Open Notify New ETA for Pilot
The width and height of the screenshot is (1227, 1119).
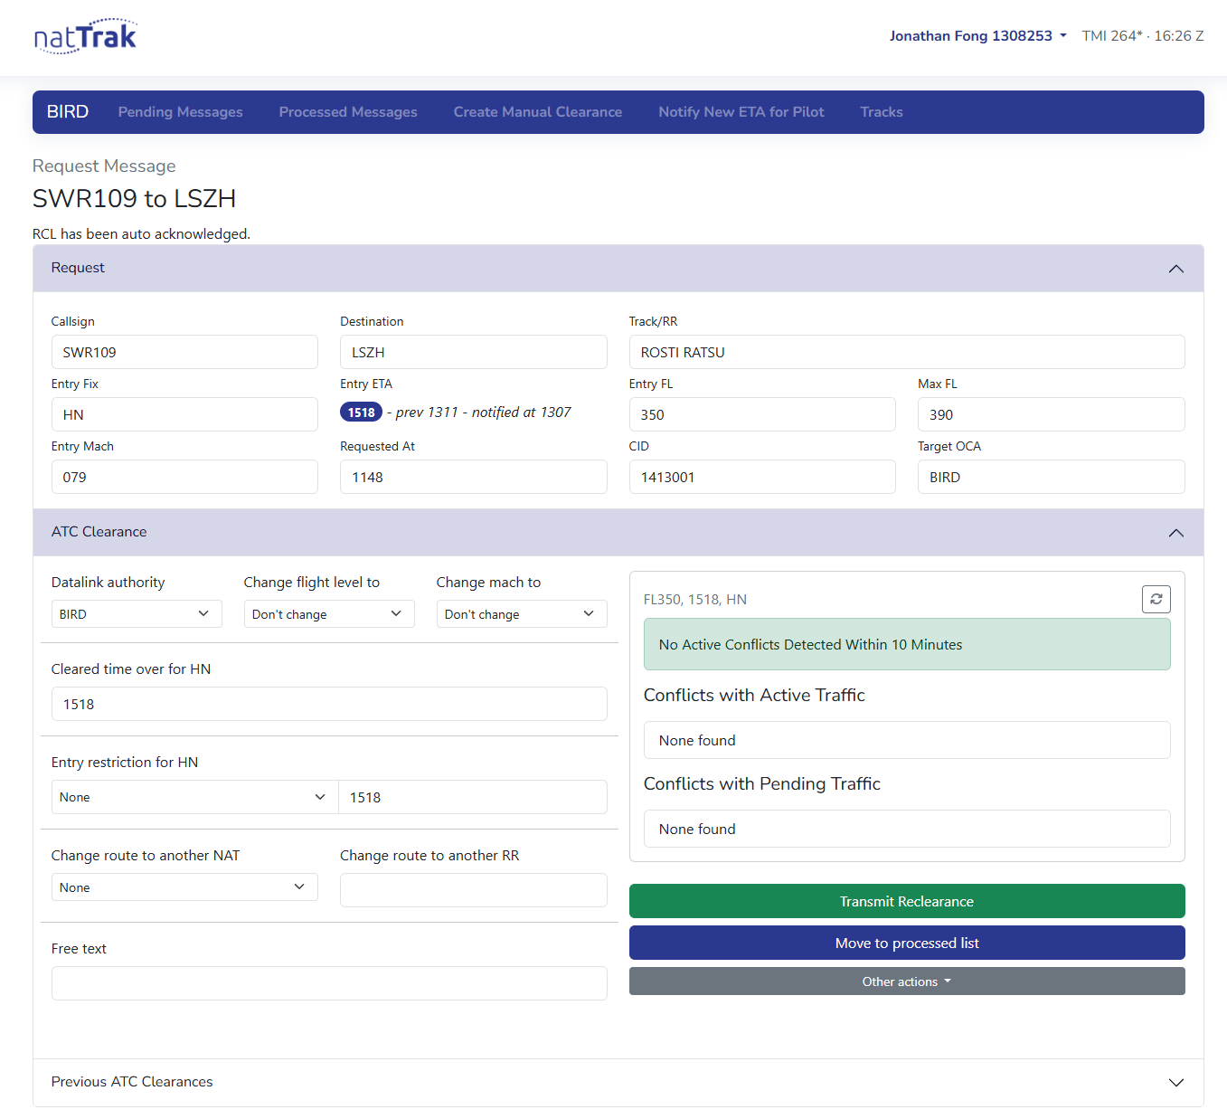tap(741, 112)
